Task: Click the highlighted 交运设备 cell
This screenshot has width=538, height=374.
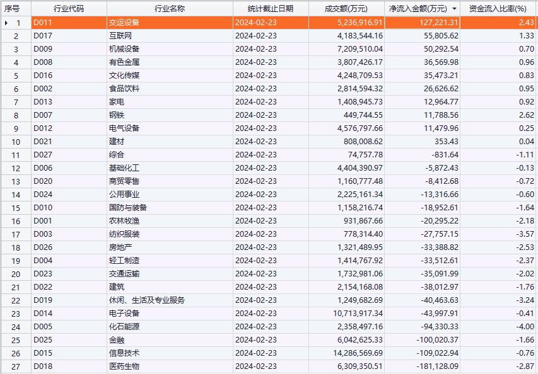Action: (x=124, y=23)
